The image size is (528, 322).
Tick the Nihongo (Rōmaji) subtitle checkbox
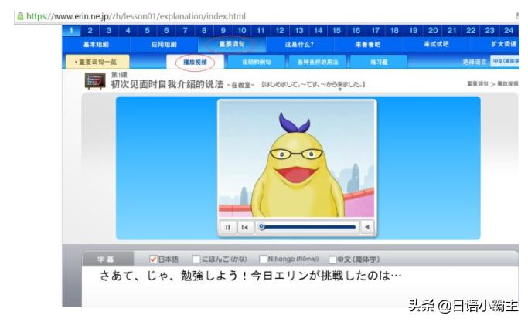pos(263,259)
